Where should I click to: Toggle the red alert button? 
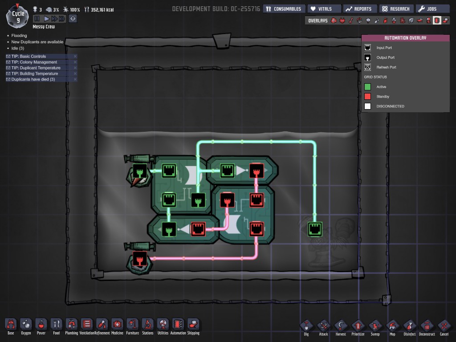coord(73,19)
